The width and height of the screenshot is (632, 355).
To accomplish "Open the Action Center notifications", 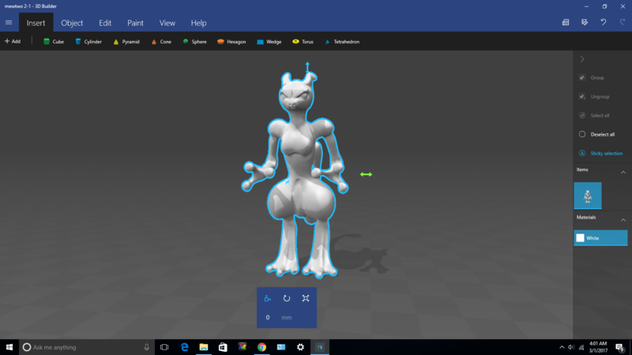I will pos(620,347).
